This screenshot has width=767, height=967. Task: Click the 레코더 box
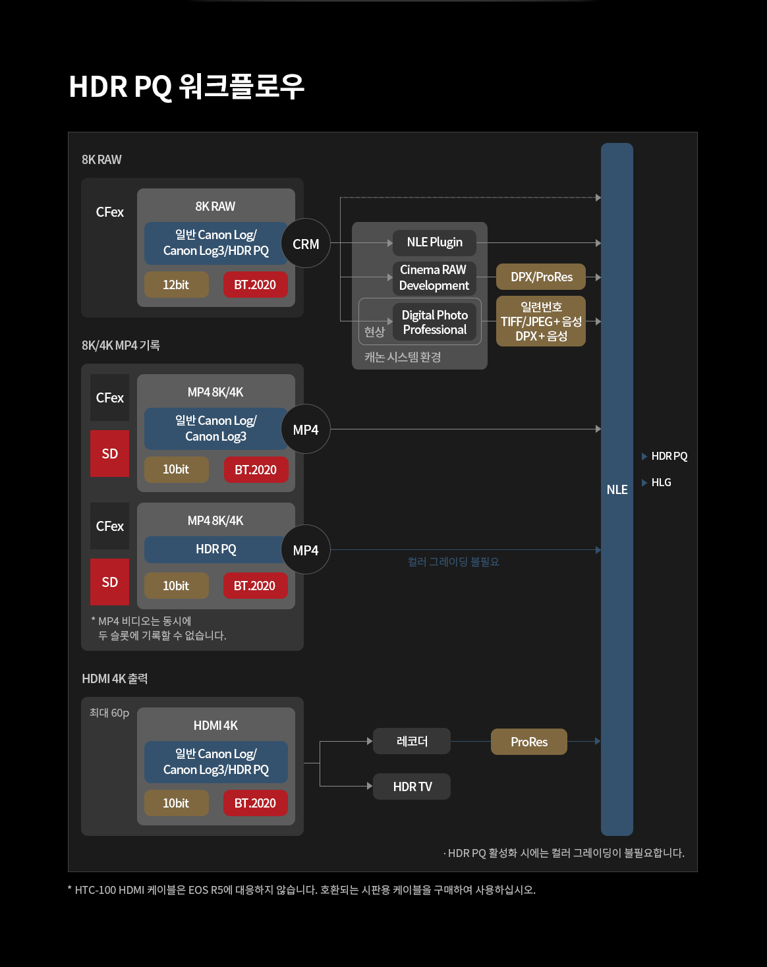coord(412,741)
